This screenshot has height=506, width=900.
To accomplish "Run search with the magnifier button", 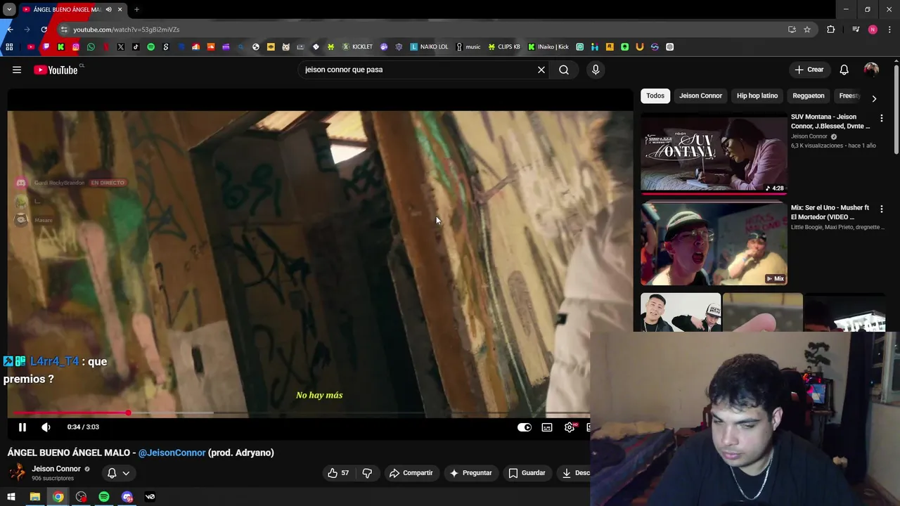I will [x=564, y=70].
